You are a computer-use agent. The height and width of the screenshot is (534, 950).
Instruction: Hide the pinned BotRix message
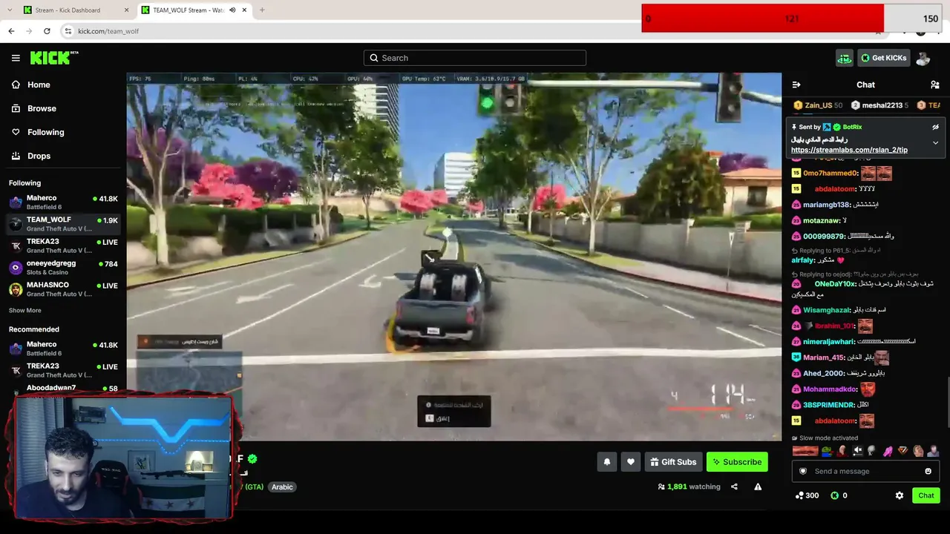tap(935, 127)
